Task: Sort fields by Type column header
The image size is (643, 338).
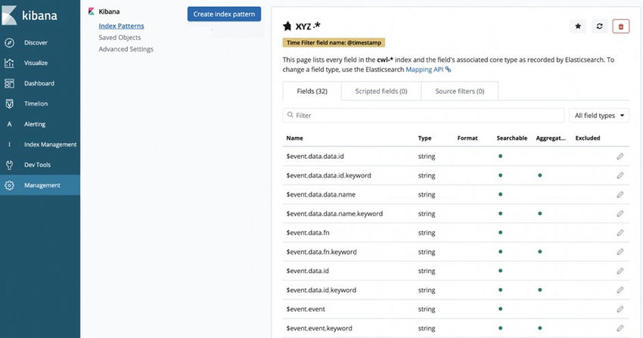Action: pos(424,138)
